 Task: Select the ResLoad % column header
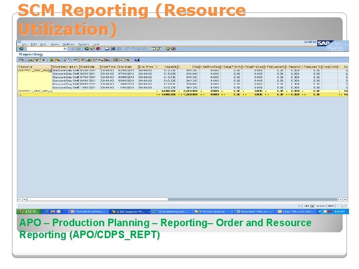[311, 67]
